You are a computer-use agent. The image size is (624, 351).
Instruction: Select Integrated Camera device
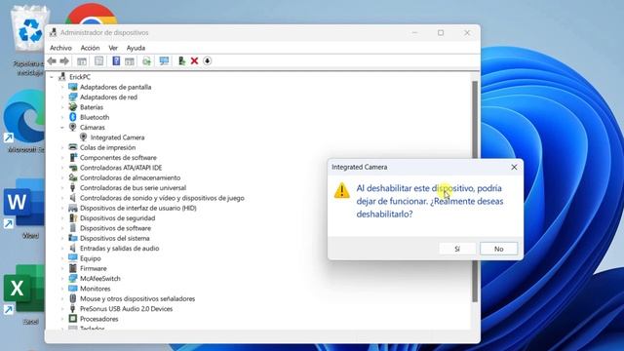coord(117,137)
